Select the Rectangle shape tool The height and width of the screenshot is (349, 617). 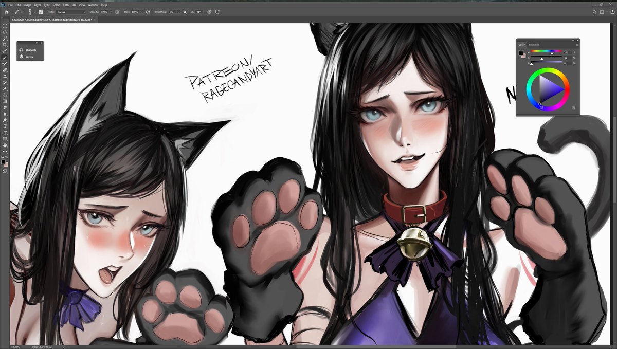pos(5,139)
